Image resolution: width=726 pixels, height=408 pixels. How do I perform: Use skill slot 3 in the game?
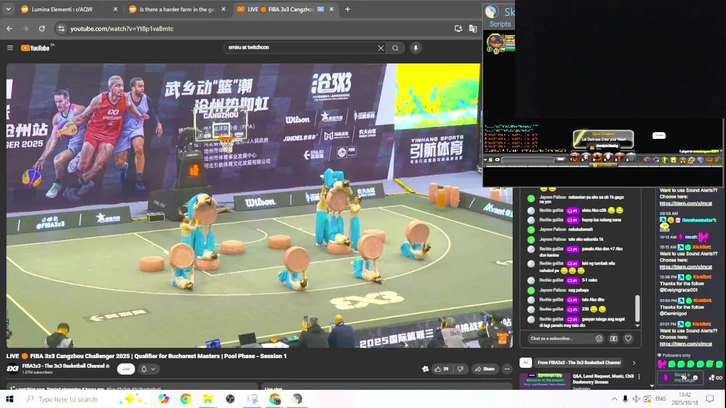597,157
